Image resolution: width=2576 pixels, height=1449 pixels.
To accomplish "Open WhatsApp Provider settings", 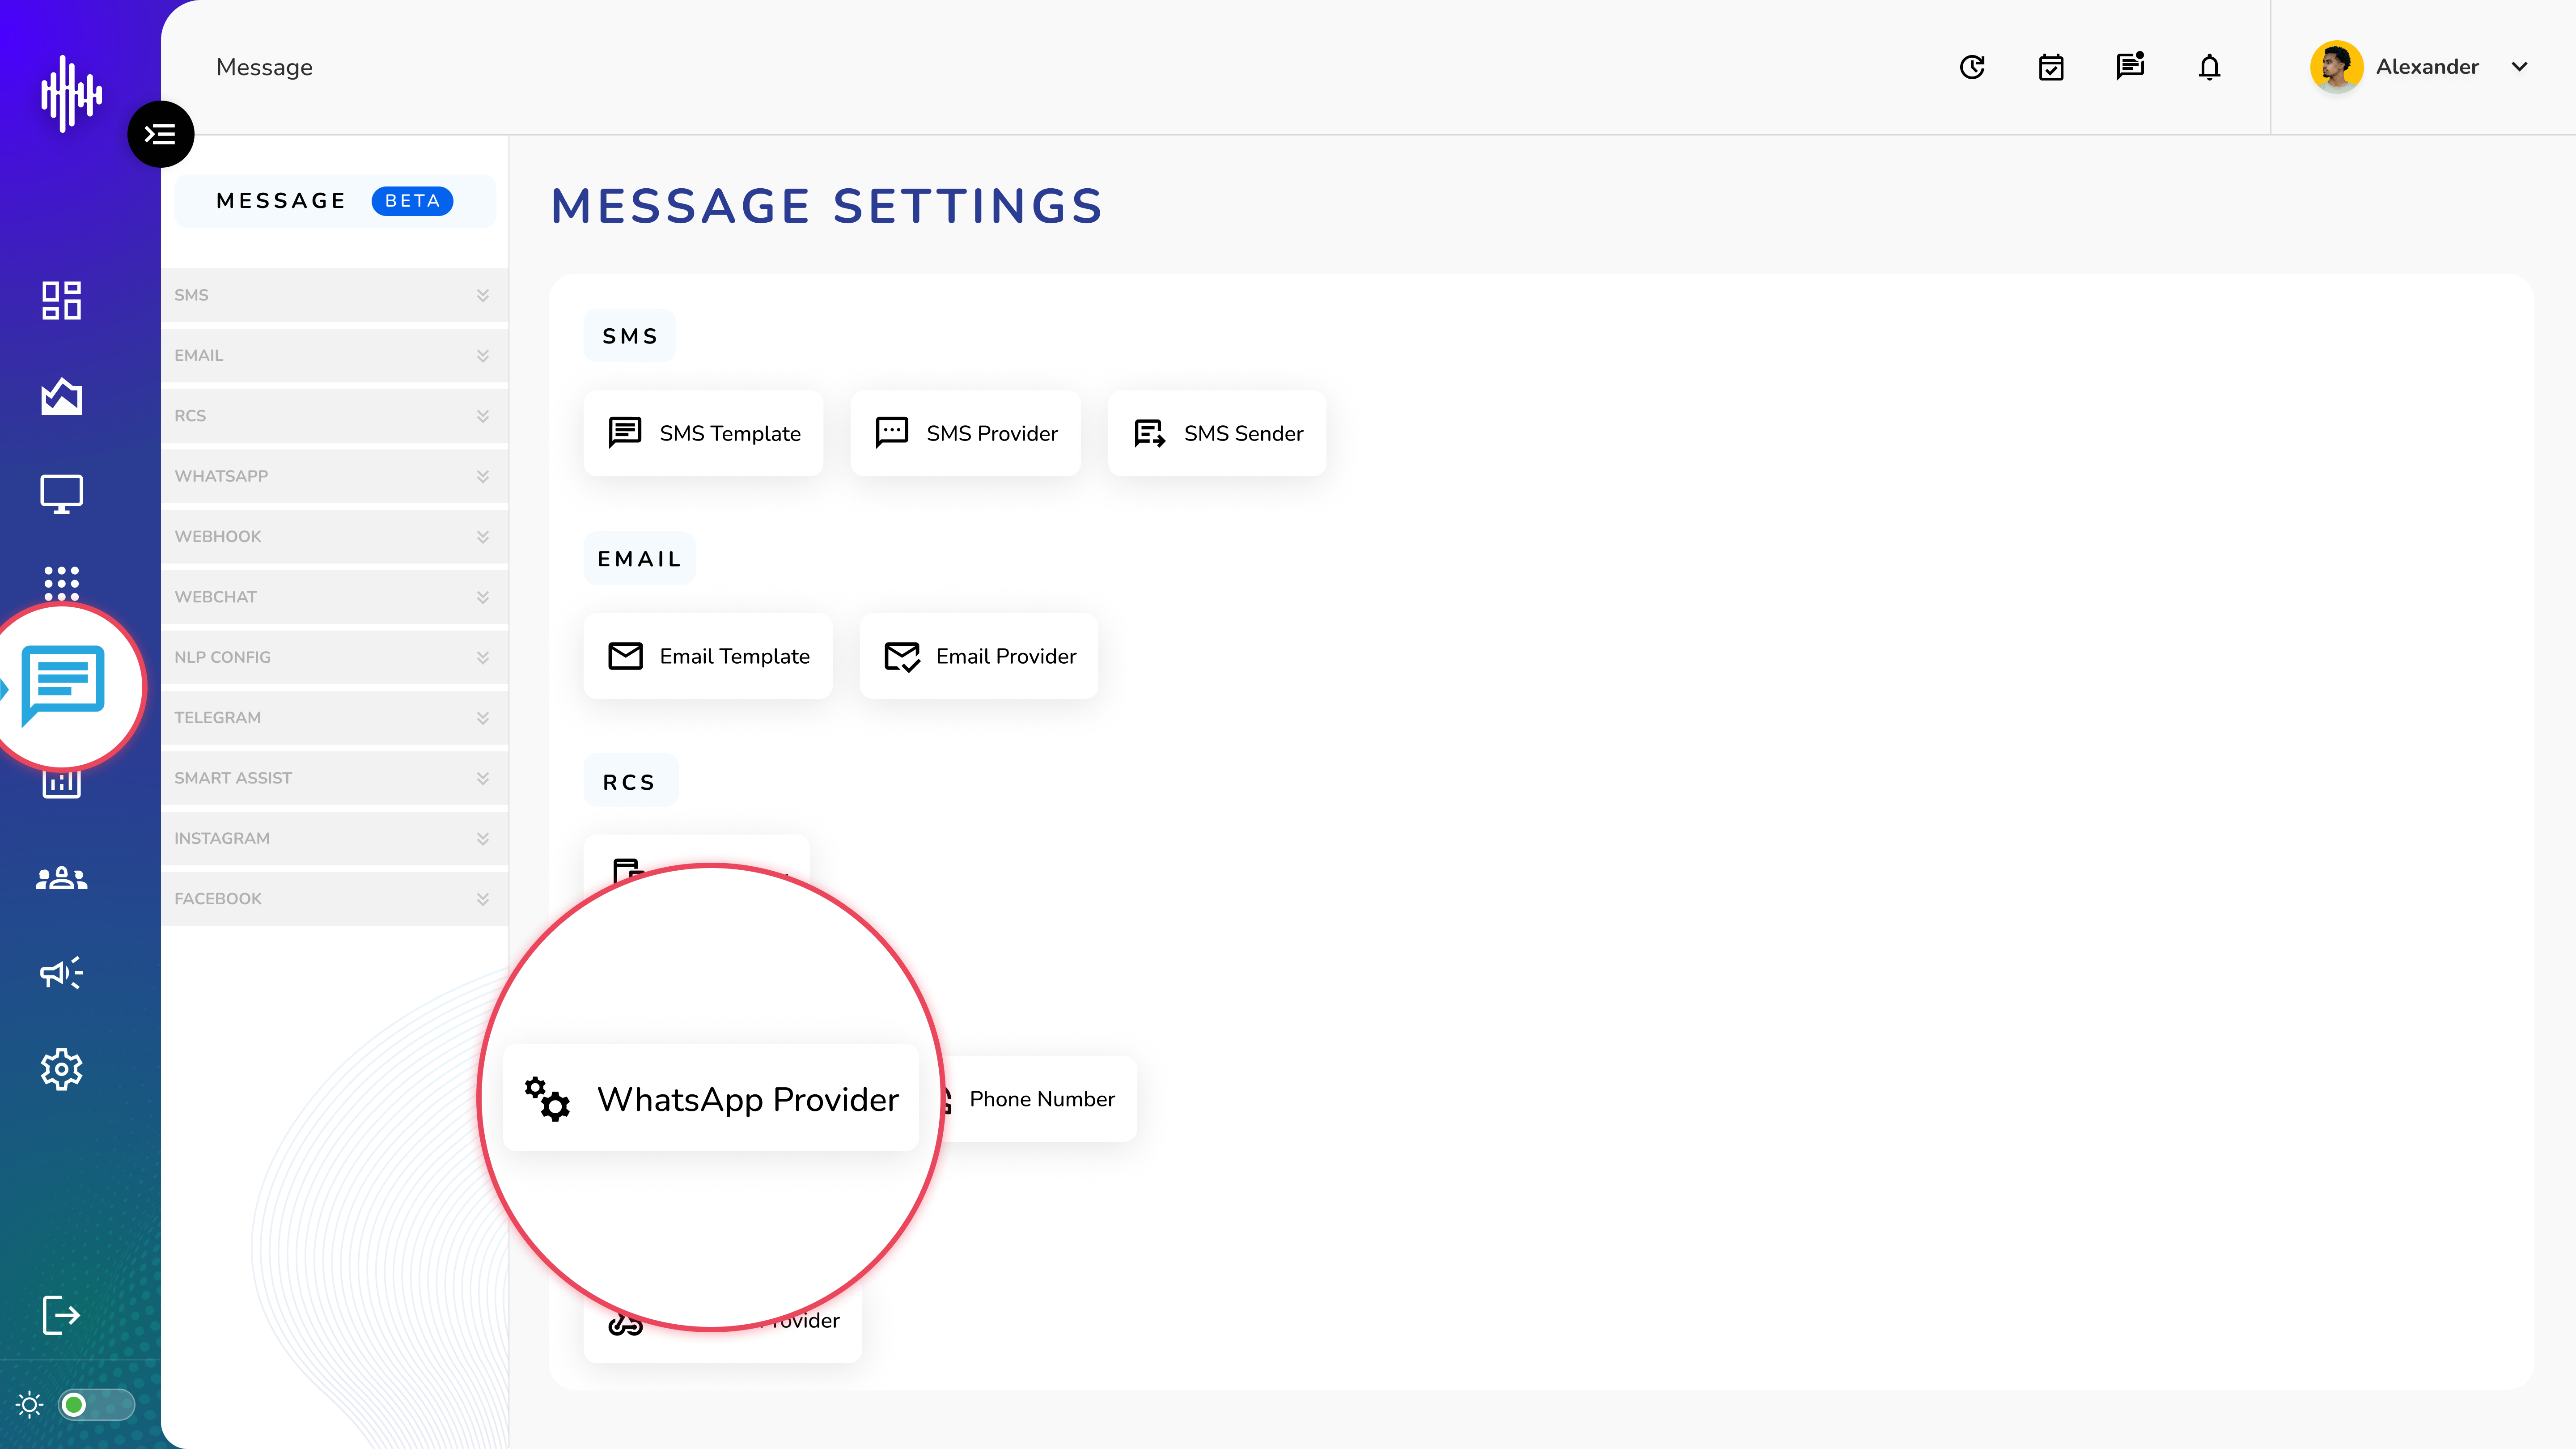I will (x=711, y=1098).
